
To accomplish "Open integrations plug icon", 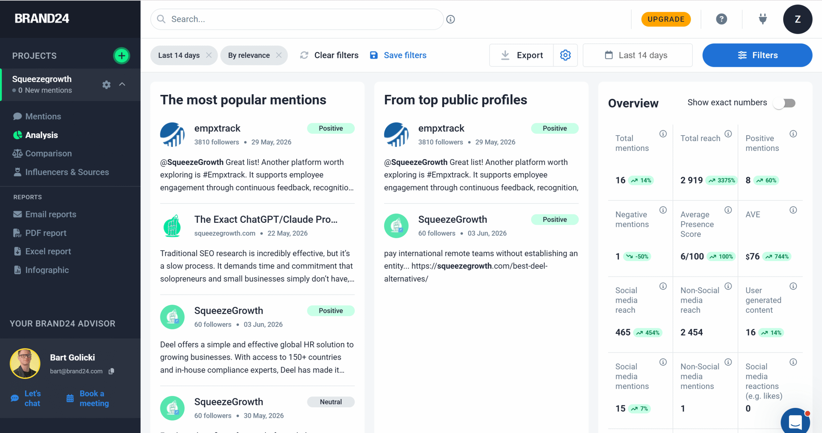I will coord(763,19).
